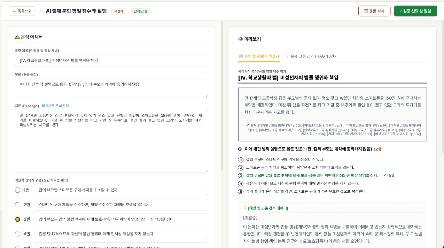Click resize handle of 지문 textarea
This screenshot has width=444, height=248.
206,171
